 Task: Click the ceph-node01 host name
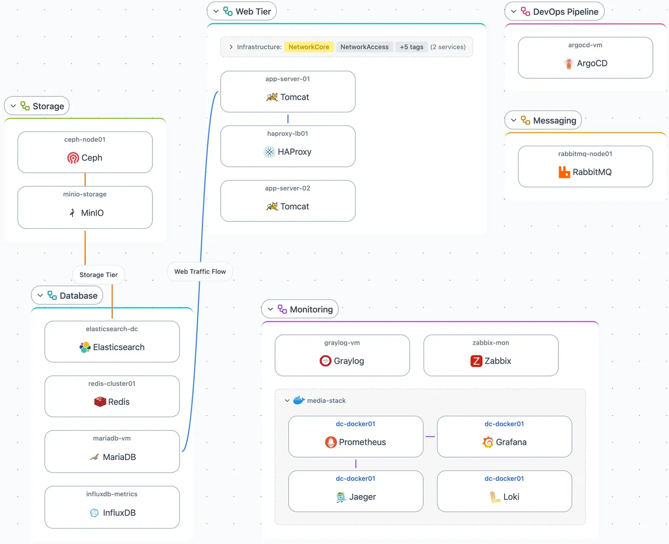pos(85,139)
